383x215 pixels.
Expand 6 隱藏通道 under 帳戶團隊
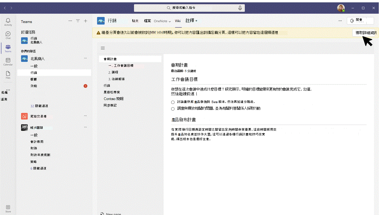38,168
